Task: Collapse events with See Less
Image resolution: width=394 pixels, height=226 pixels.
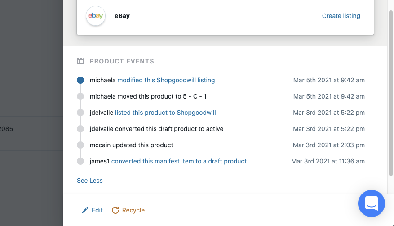Action: click(x=90, y=181)
